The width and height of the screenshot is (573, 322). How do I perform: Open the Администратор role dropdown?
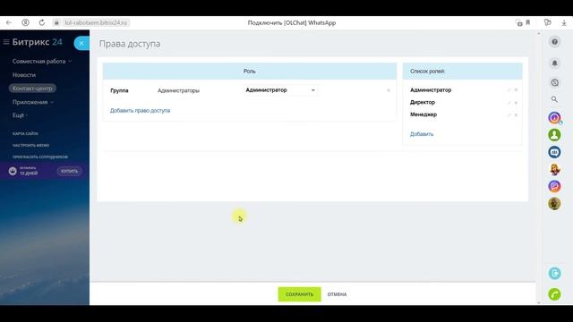click(x=280, y=90)
